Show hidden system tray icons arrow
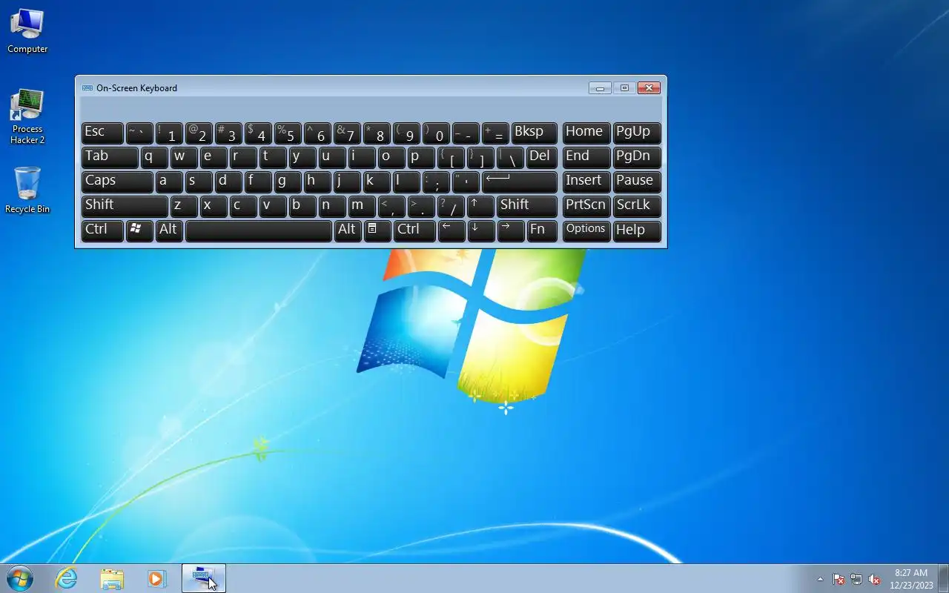Viewport: 949px width, 593px height. click(x=820, y=580)
